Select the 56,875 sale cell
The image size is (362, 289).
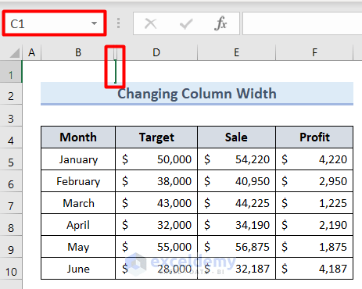tap(236, 247)
